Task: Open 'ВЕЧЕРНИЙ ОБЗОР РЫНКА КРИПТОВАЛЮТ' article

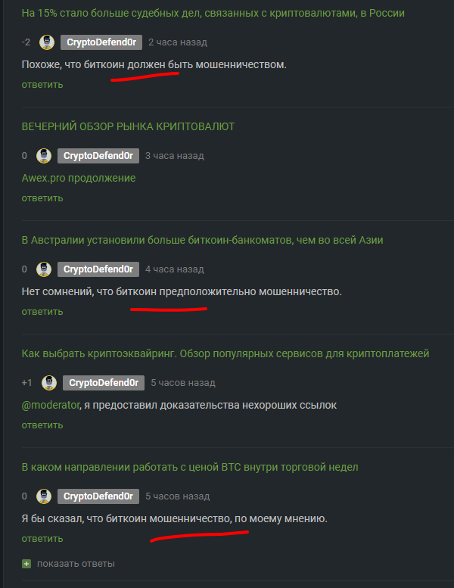Action: [128, 126]
